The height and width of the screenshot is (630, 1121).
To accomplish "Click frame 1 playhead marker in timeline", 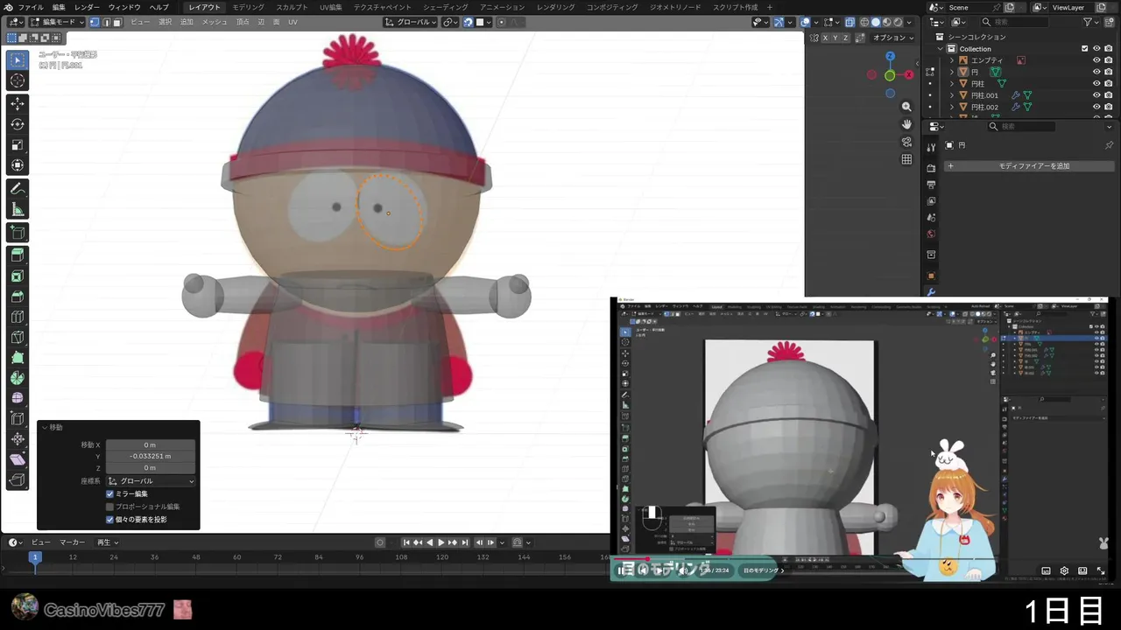I will [x=35, y=557].
